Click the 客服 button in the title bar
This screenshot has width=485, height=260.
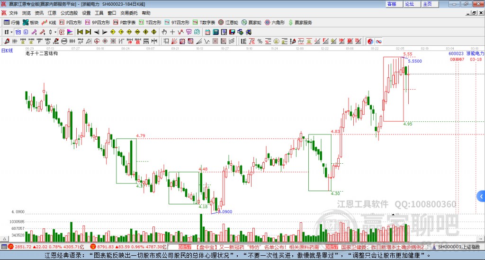pos(394,4)
